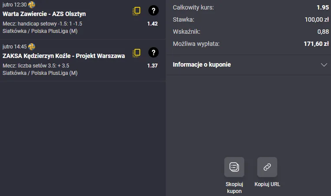The image size is (331, 196).
Task: Open question mark help for Warta Zawiercie bet
Action: (153, 11)
